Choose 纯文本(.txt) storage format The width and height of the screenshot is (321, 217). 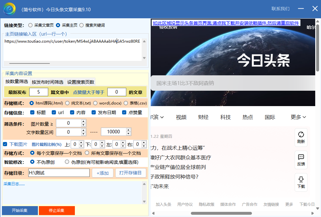67,103
